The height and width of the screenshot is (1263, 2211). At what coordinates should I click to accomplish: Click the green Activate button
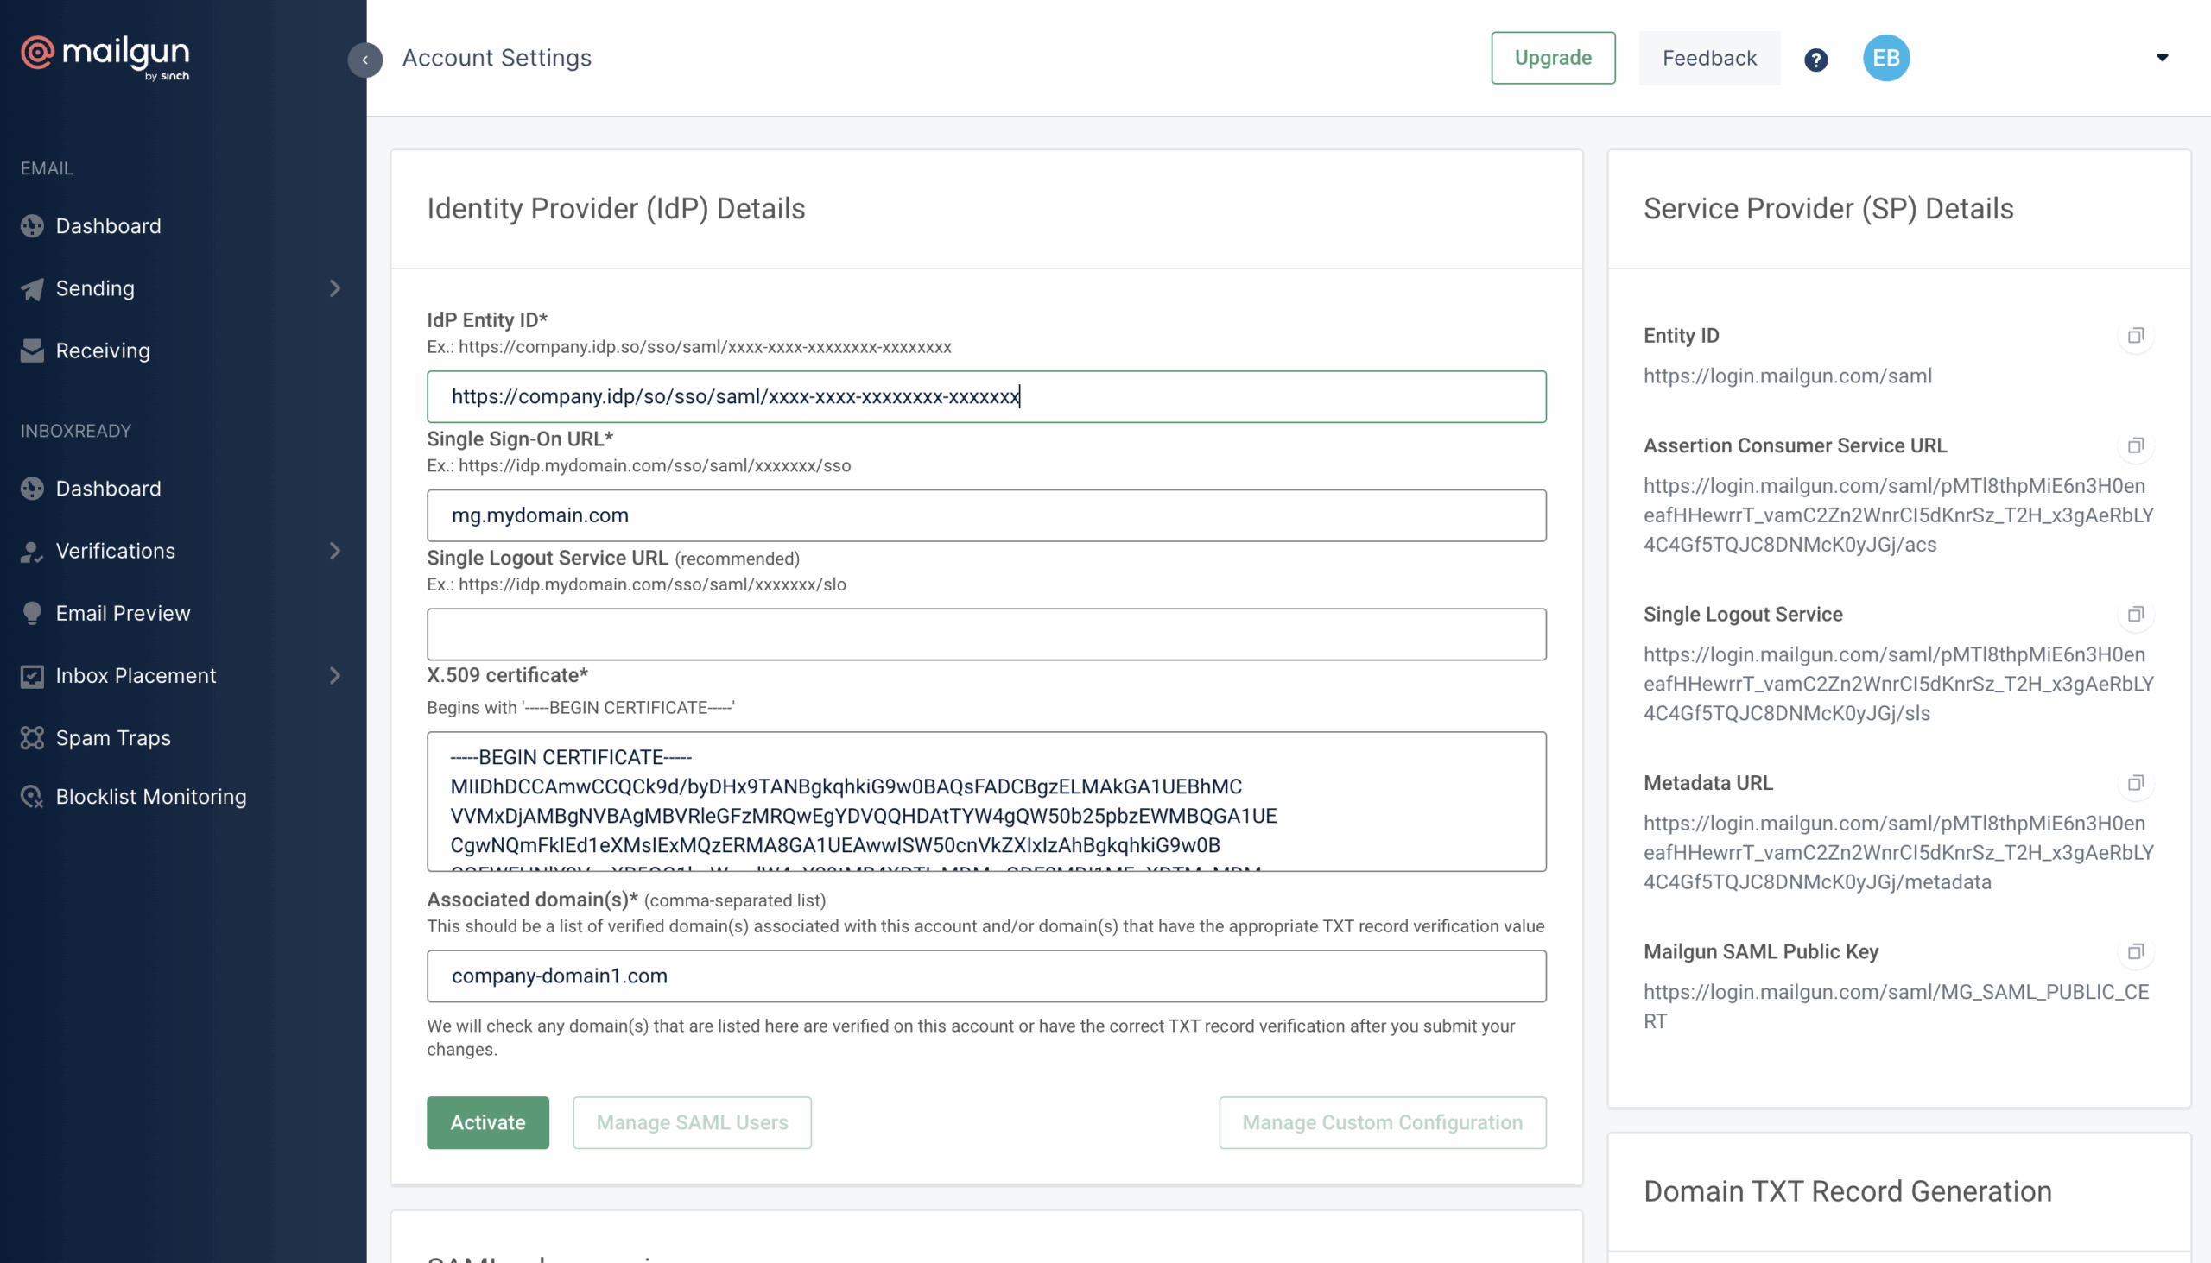point(488,1122)
